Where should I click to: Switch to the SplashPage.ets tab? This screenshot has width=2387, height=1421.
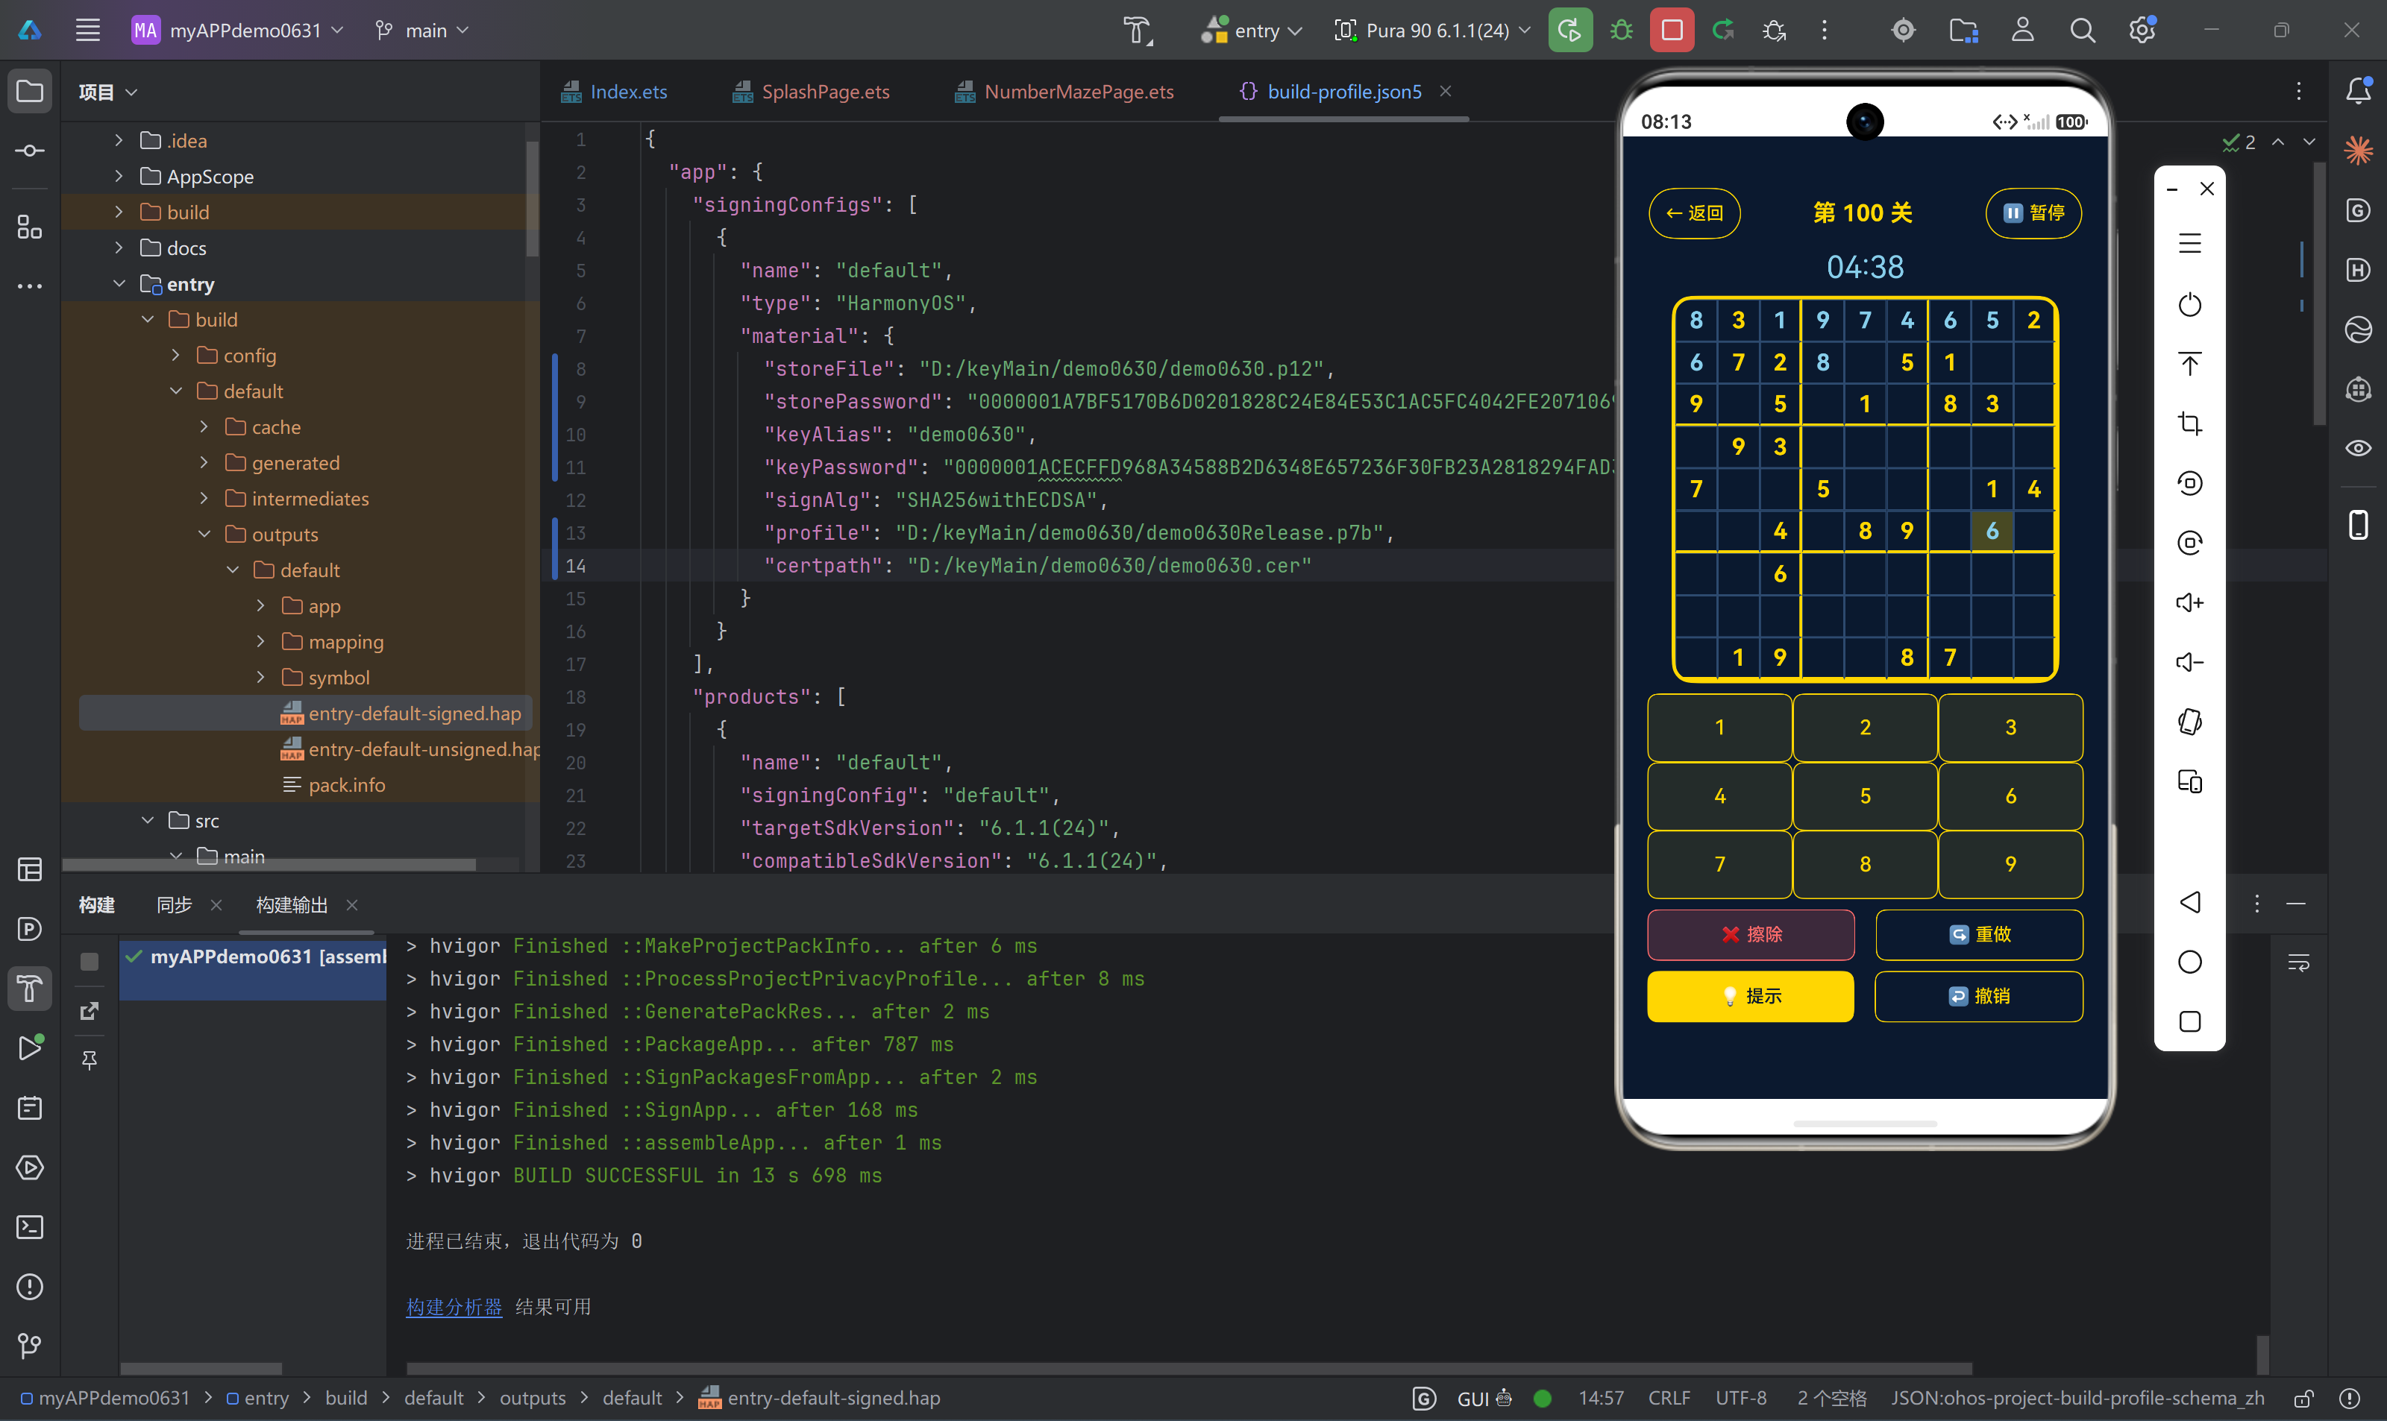pos(812,92)
